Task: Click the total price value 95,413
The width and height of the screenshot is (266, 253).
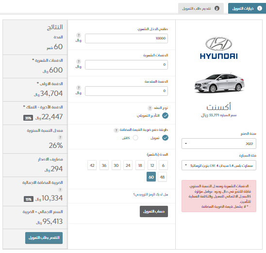Action: 52,221
